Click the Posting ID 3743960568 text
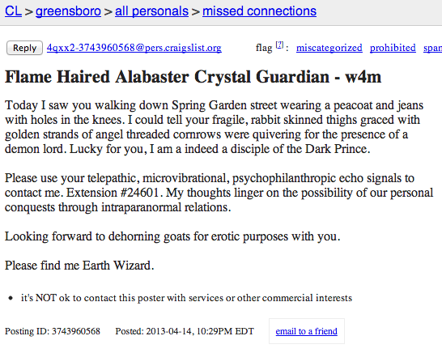 (53, 331)
